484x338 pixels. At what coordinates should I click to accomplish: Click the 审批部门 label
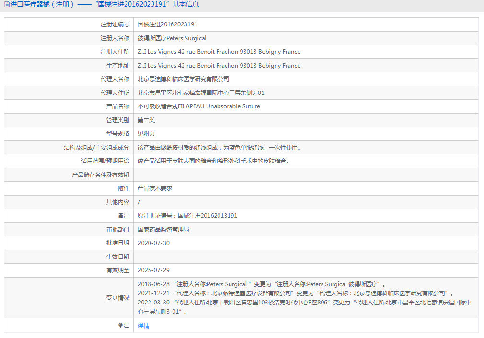(117, 230)
